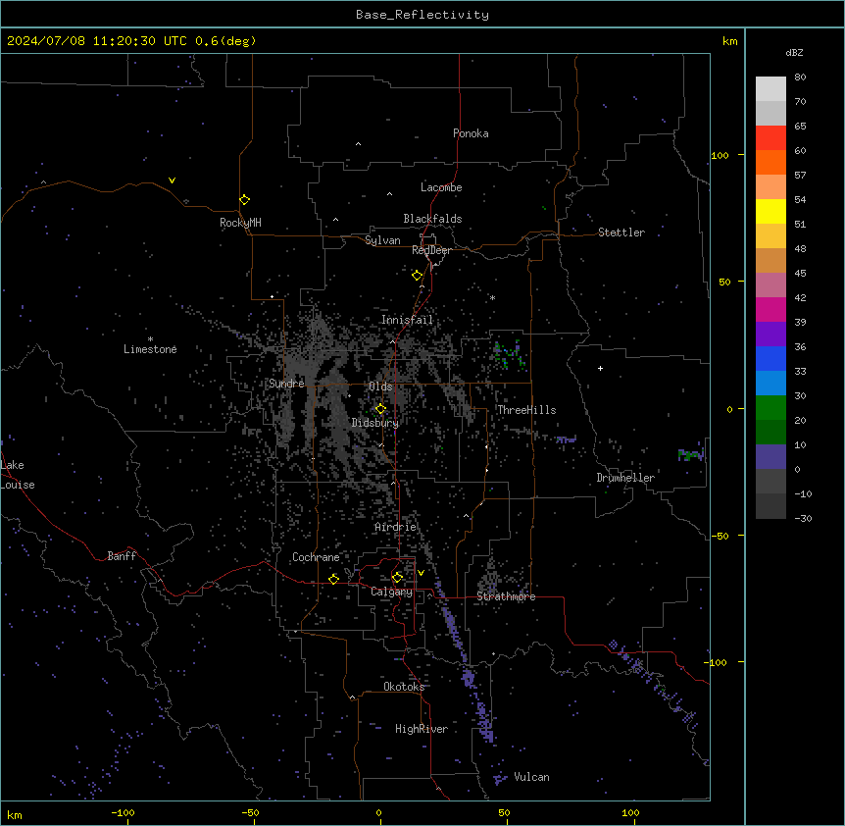The image size is (845, 826).
Task: Pick the orange 60 dBZ legend swatch
Action: pos(770,162)
